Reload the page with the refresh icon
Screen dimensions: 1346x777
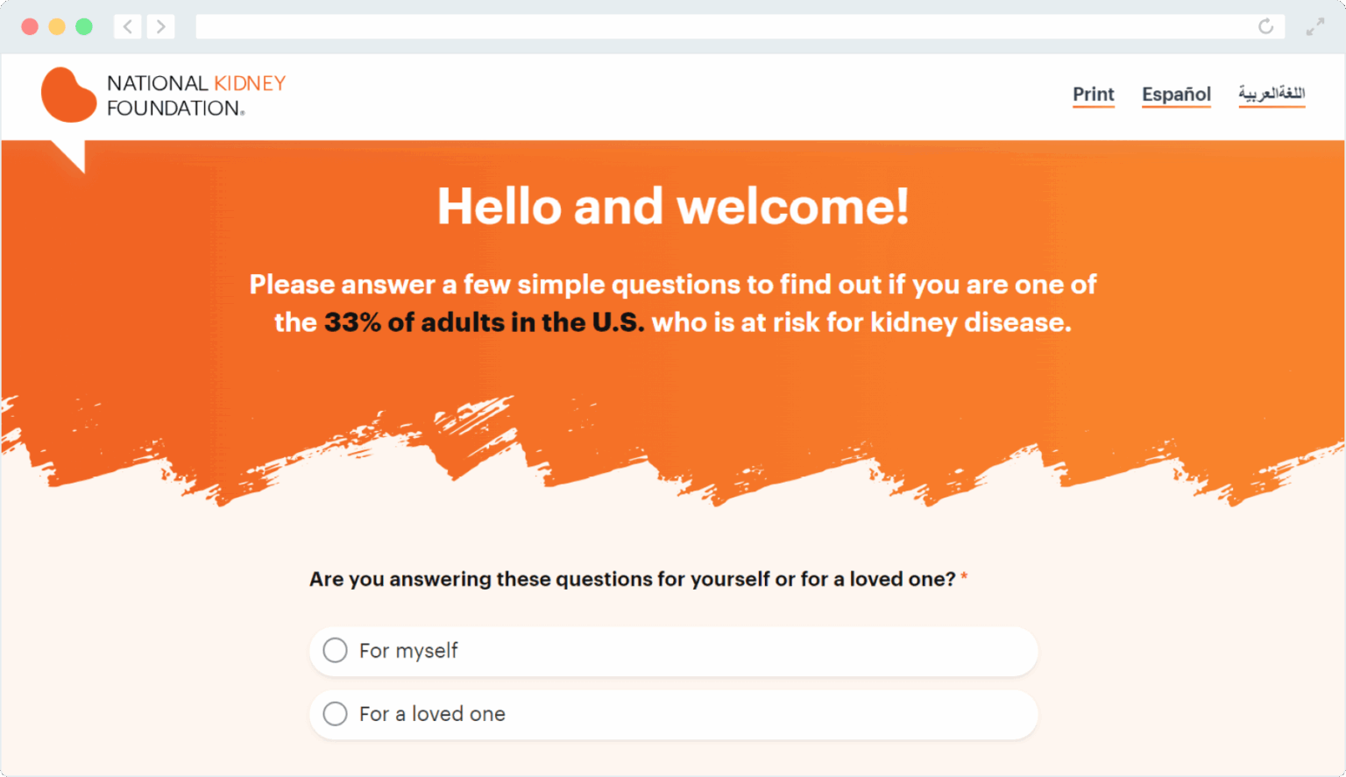pos(1265,26)
